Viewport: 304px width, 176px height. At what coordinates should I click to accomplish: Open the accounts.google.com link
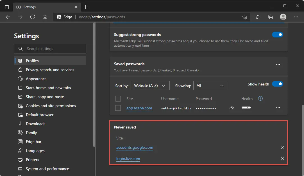[135, 148]
